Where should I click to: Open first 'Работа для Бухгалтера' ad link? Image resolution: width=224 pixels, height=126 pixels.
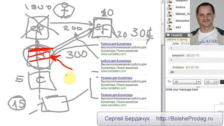[x=116, y=44]
